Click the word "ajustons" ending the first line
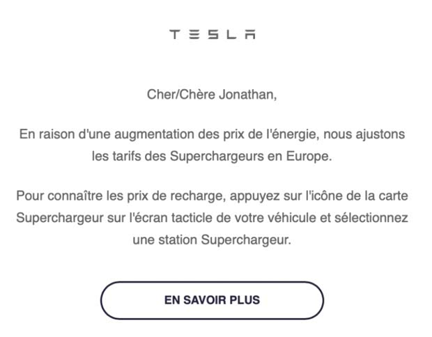Screen dimensions: 432x337 click(382, 134)
